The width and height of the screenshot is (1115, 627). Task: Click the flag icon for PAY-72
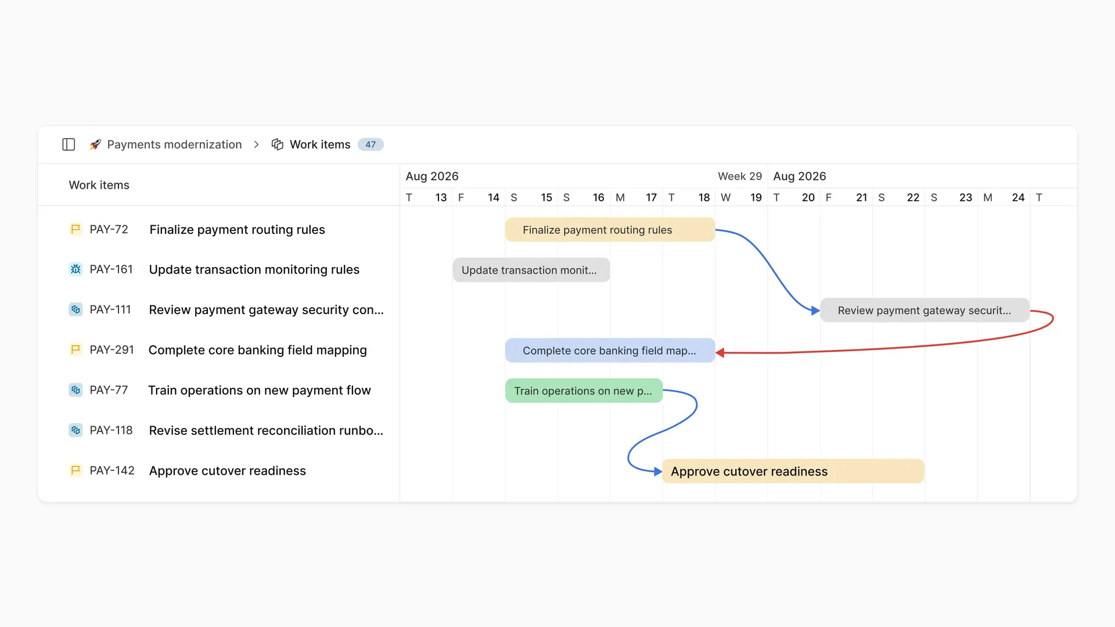75,229
